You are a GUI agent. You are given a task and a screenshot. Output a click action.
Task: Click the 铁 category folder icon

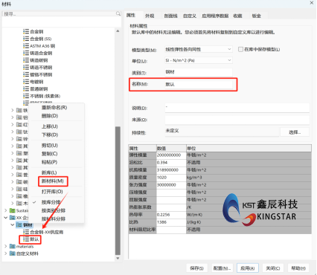(x=19, y=110)
